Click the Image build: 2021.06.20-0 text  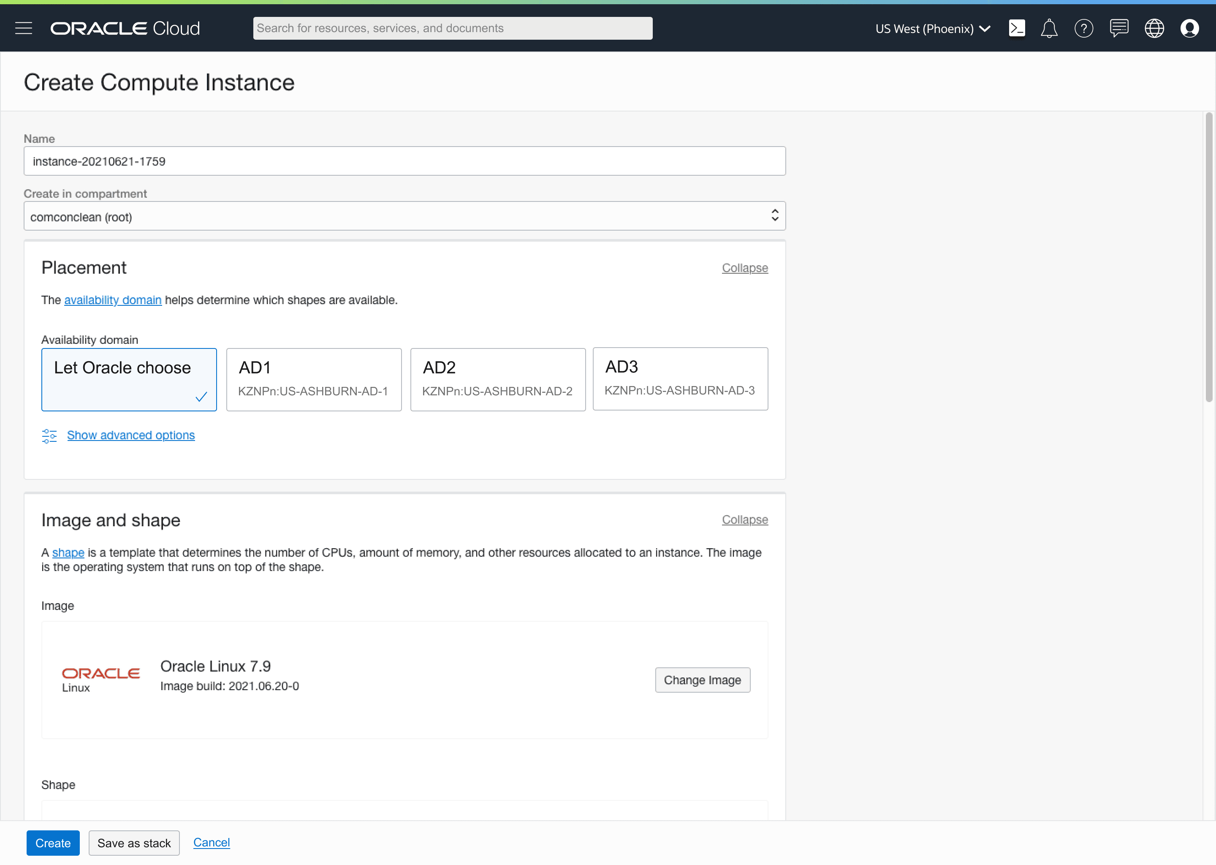click(x=230, y=686)
